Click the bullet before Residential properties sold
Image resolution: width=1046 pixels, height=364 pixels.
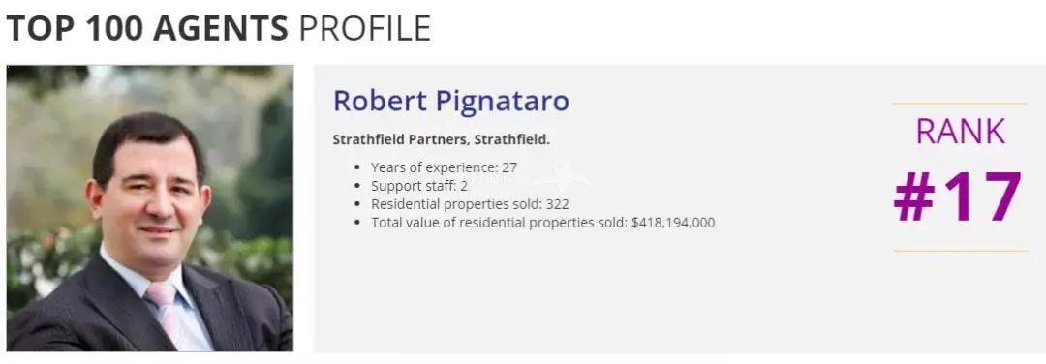coord(358,204)
